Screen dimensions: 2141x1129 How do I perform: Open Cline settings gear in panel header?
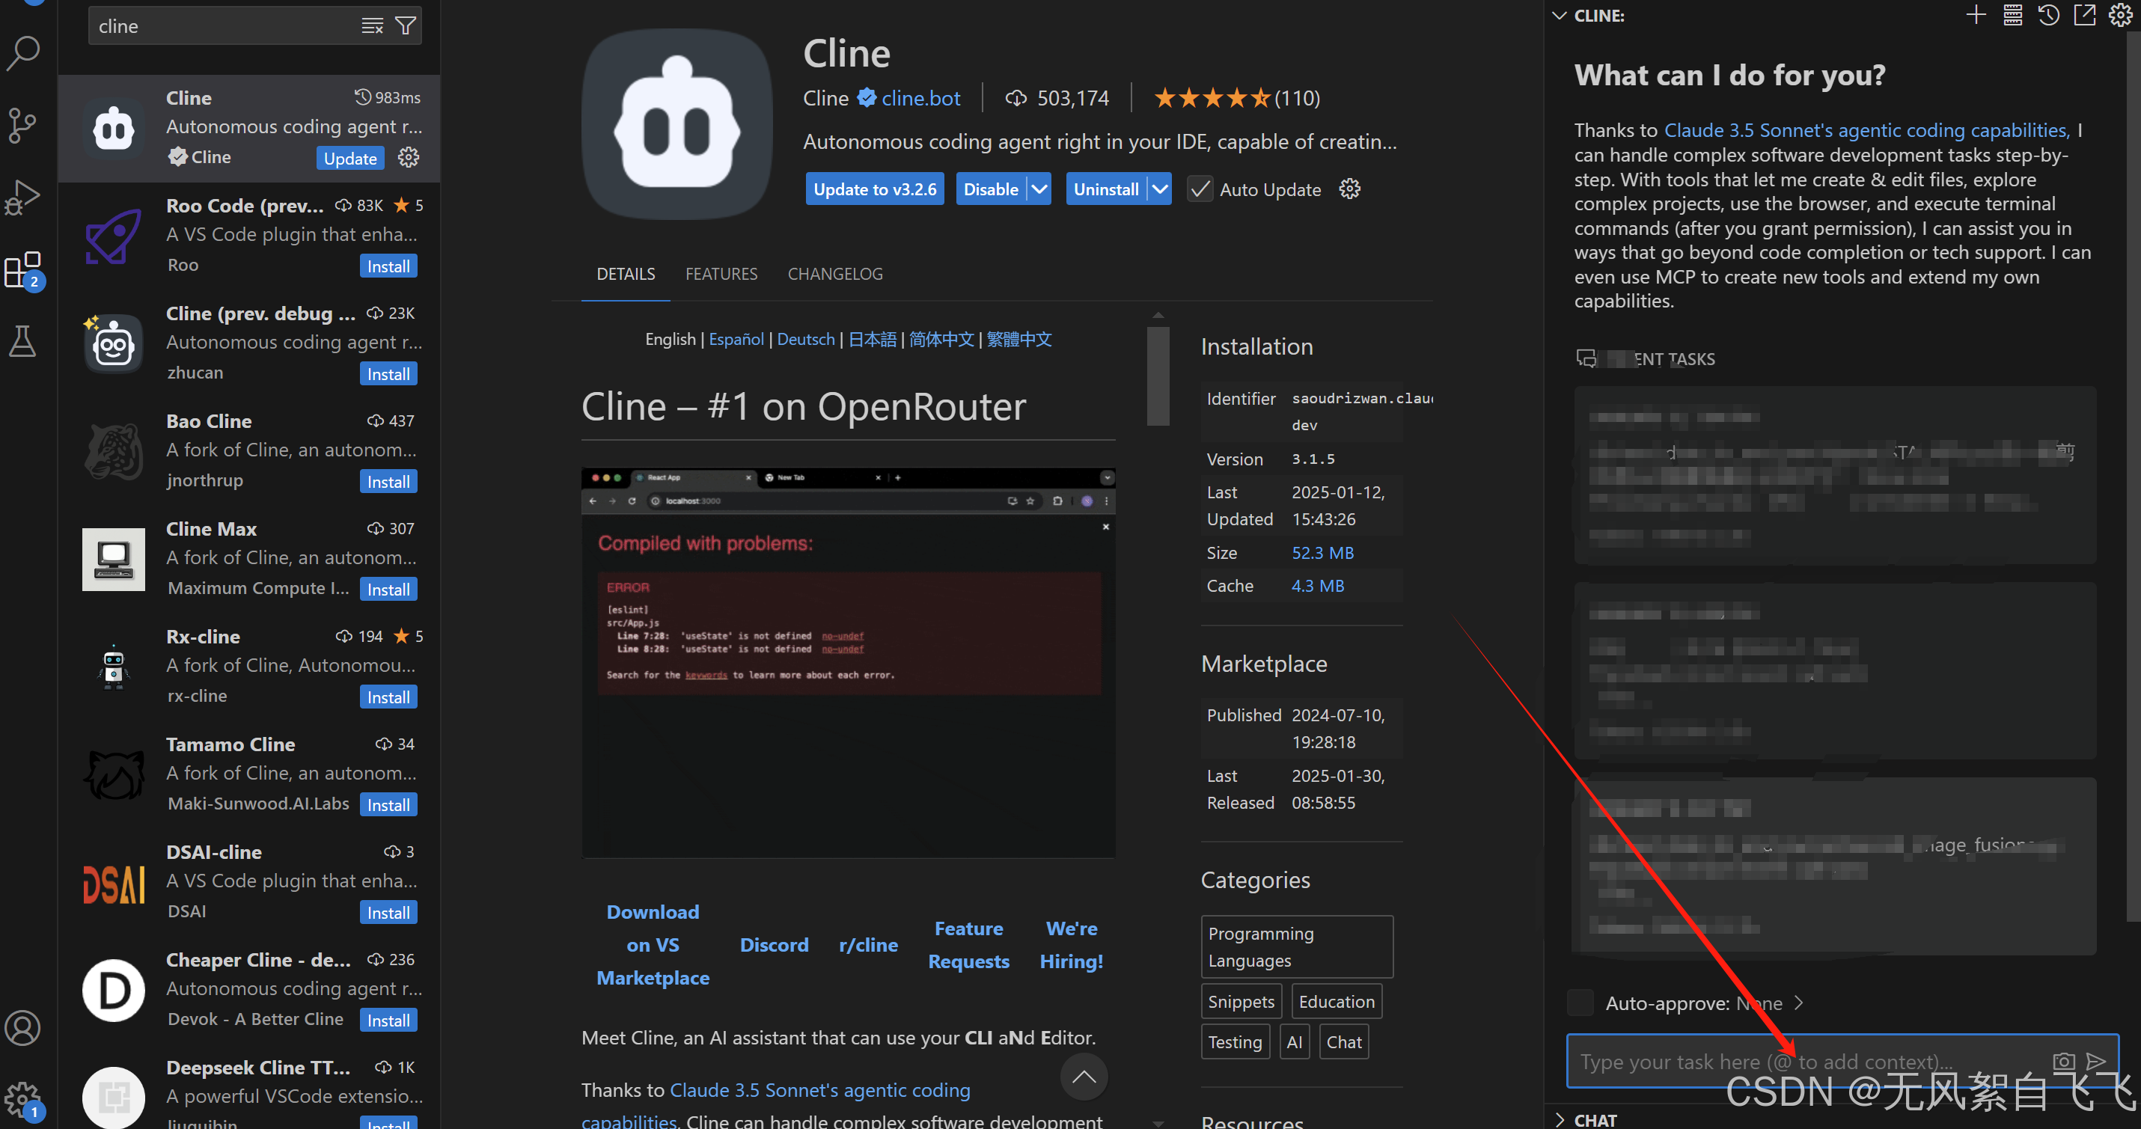point(2120,15)
